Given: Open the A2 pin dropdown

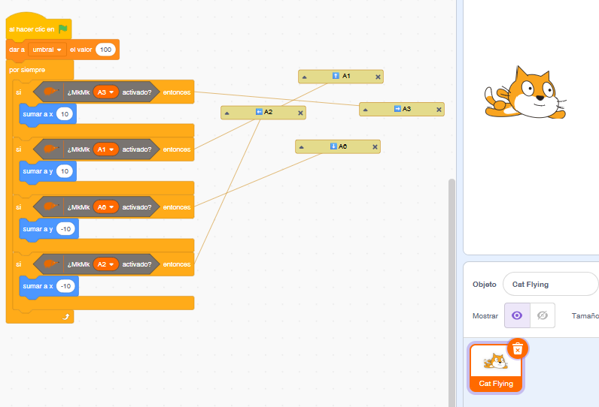Looking at the screenshot, I should point(106,264).
